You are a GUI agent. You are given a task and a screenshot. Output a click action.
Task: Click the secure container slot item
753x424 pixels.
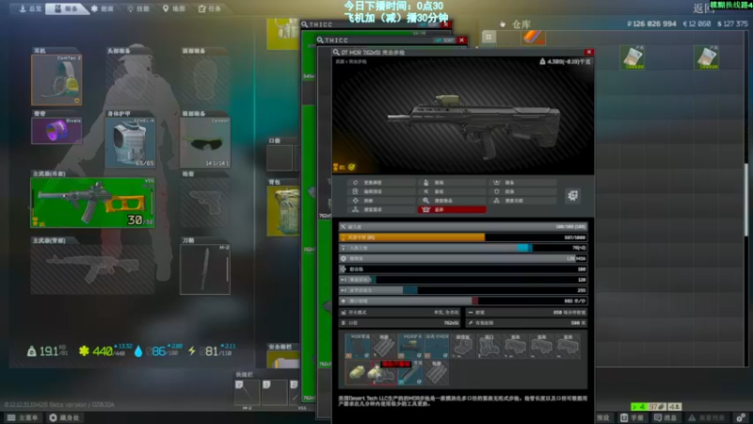[283, 360]
